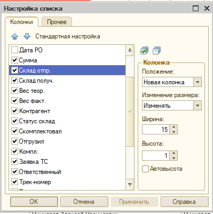
Task: Increase Высота with the up spinner
Action: [x=173, y=153]
